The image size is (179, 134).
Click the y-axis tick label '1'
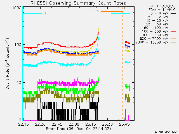20,119
